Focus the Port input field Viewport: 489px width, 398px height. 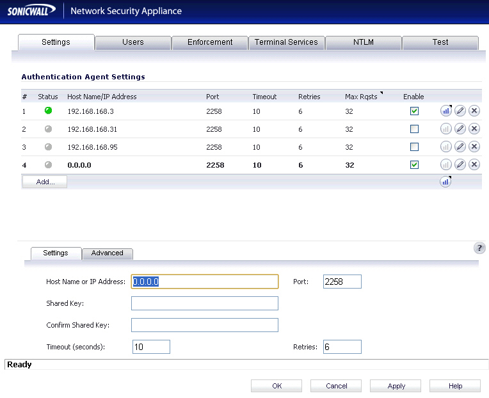point(342,282)
